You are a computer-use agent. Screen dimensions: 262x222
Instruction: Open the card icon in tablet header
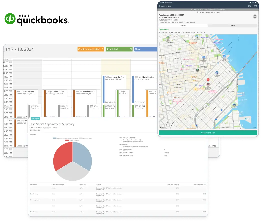coord(255,6)
